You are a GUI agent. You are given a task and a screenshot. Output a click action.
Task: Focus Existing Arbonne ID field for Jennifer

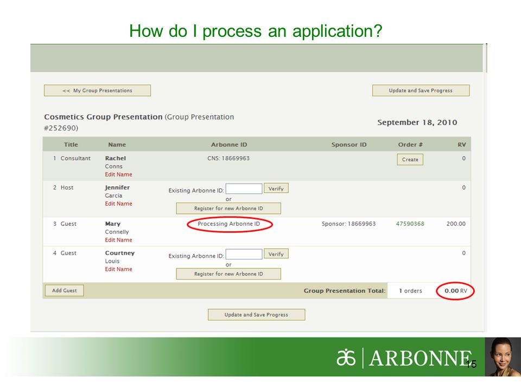point(244,188)
